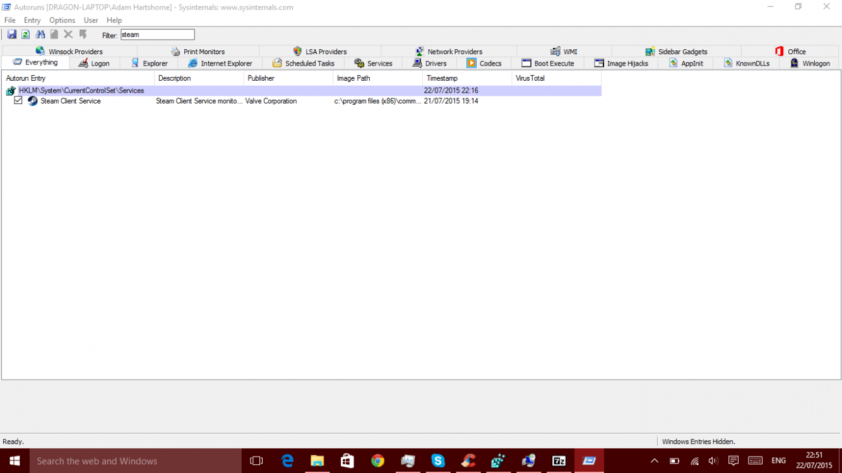Open the Help menu

pos(114,20)
